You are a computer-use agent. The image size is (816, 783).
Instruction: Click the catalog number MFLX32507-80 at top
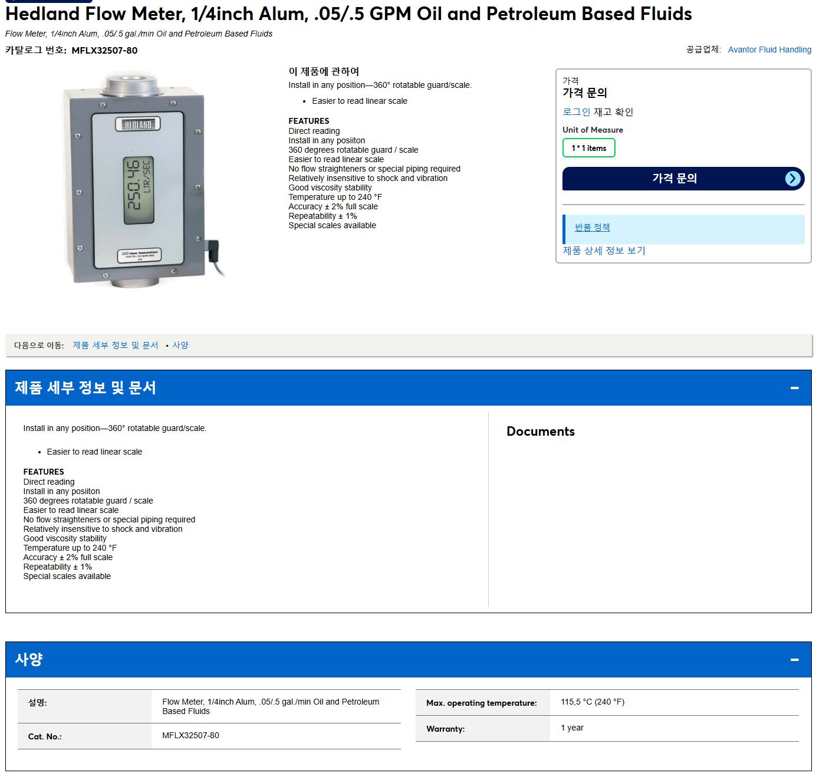coord(104,51)
